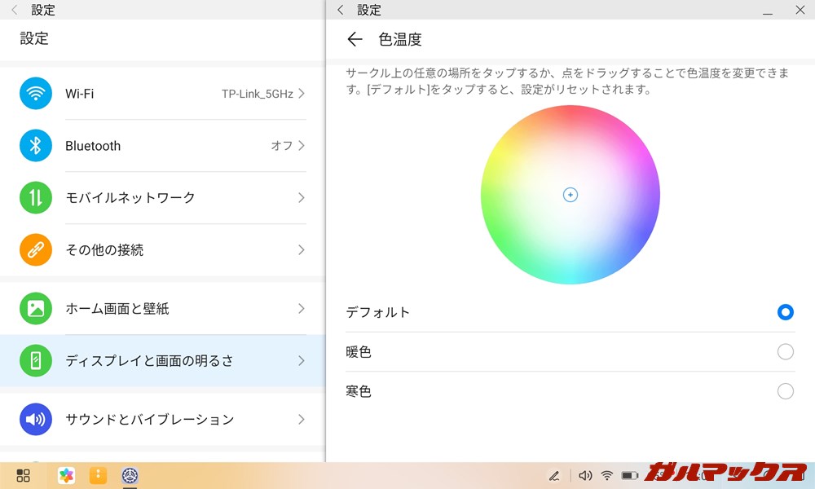Click the Bluetooth icon in settings list
Screen dimensions: 815x489
coord(36,146)
